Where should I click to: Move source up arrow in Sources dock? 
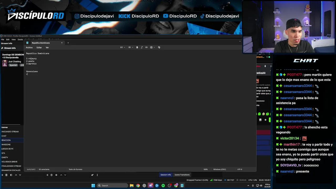pos(61,175)
